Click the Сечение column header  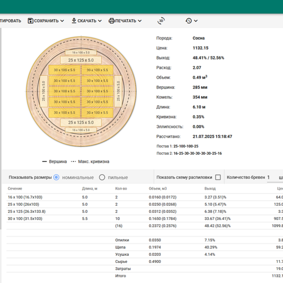coord(15,188)
